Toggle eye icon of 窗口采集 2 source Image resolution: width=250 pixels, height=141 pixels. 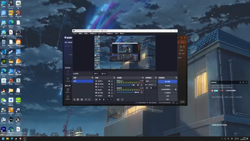[109, 84]
